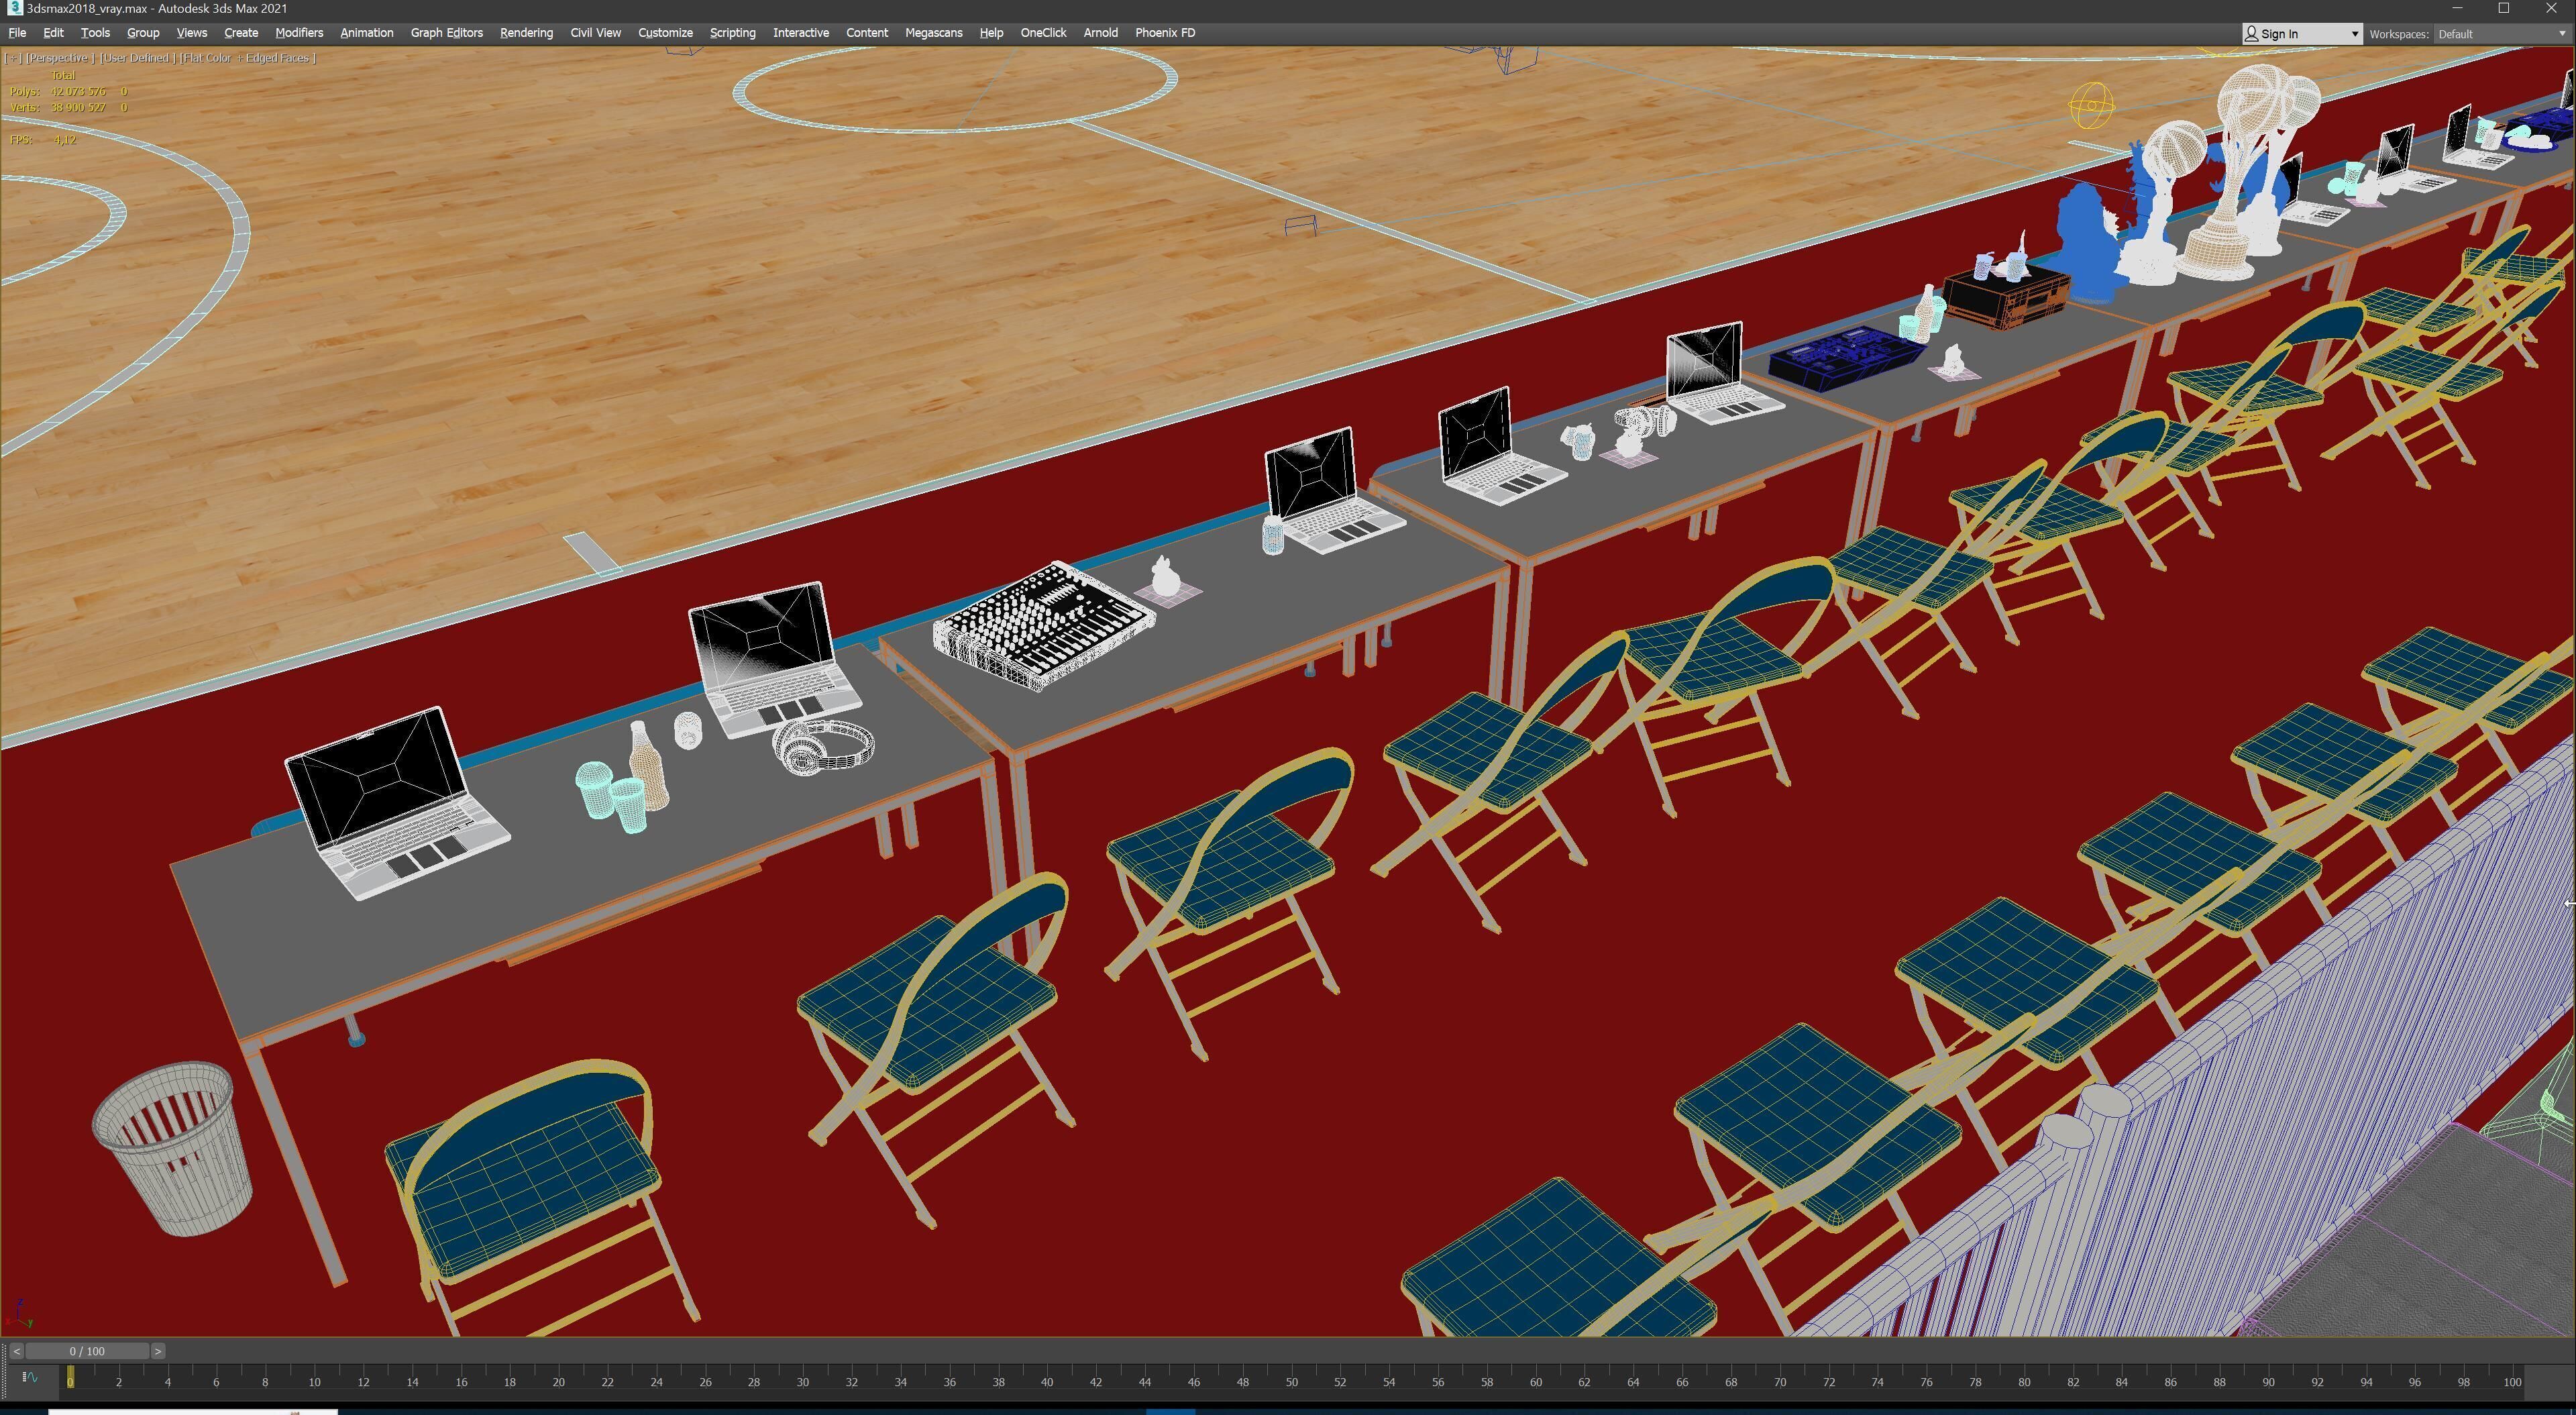Click frame 50 on the track bar
The width and height of the screenshot is (2576, 1415).
1291,1382
